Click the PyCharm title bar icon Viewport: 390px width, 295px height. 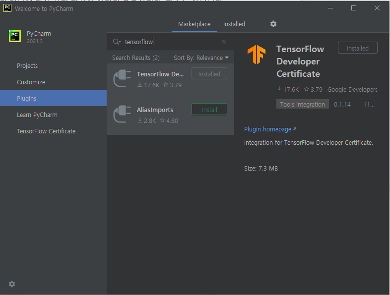pos(7,8)
